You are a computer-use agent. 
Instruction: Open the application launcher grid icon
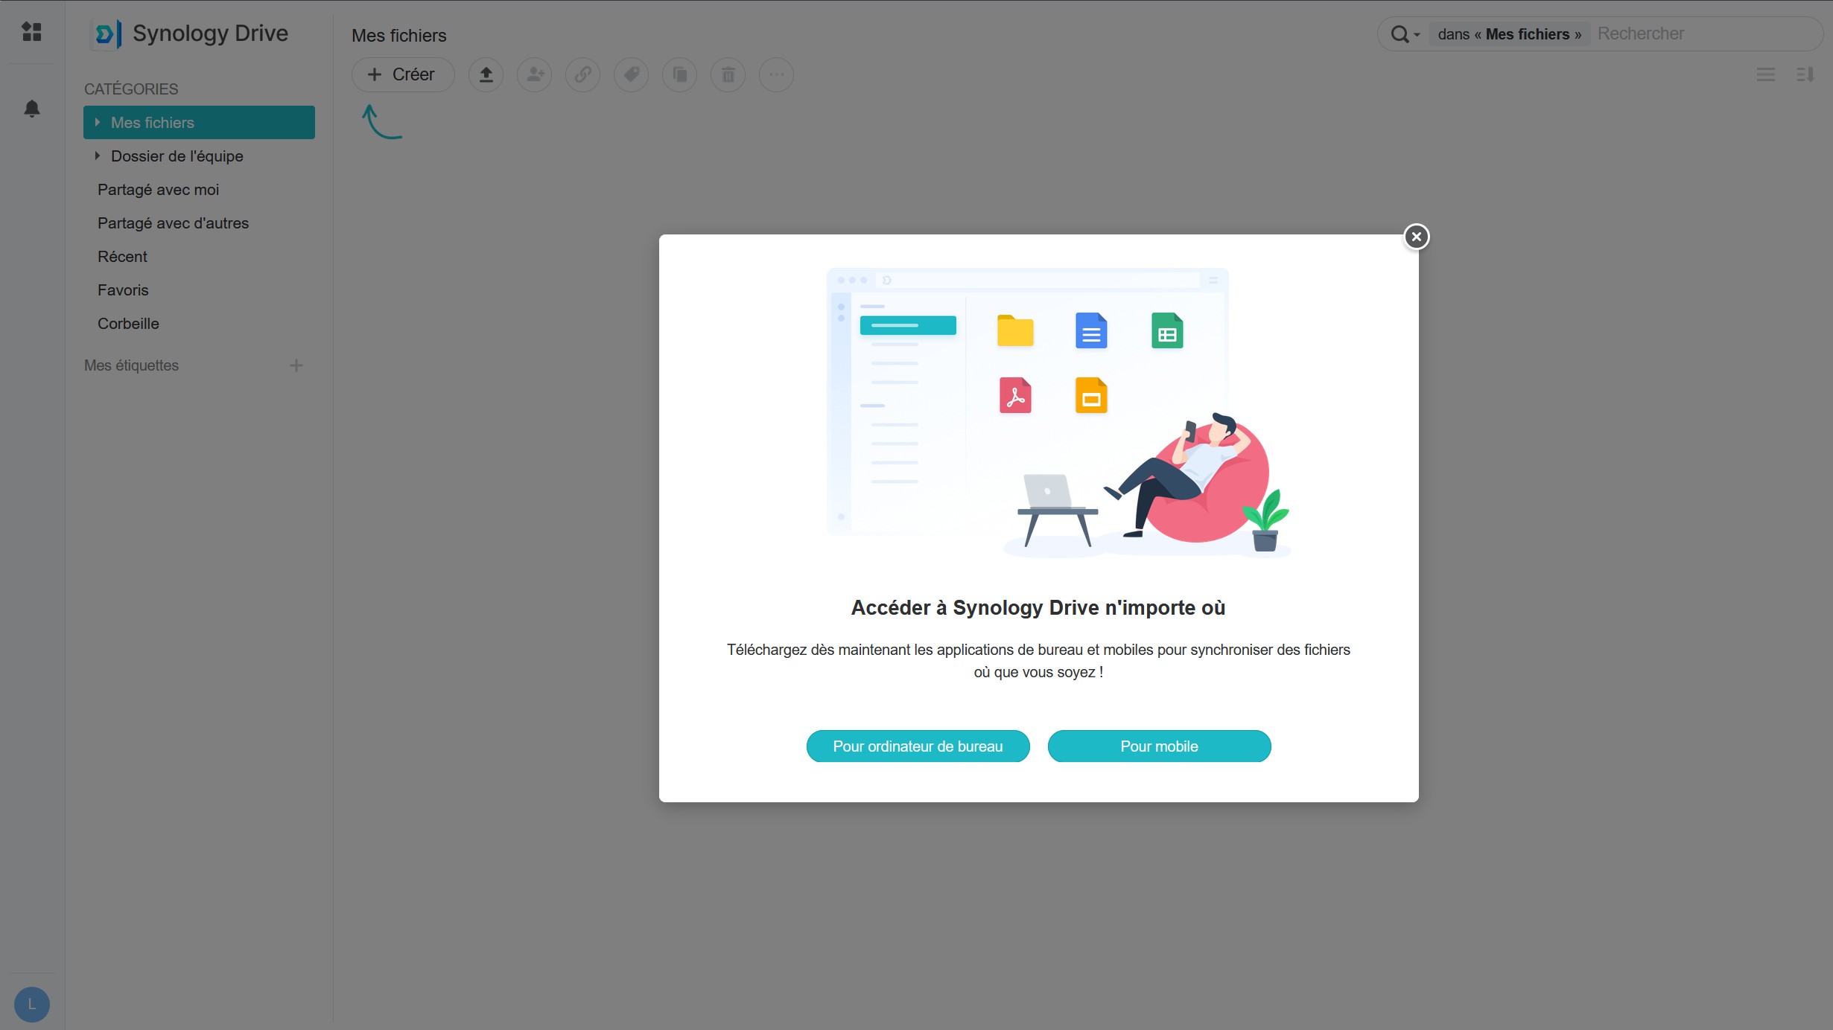coord(31,32)
